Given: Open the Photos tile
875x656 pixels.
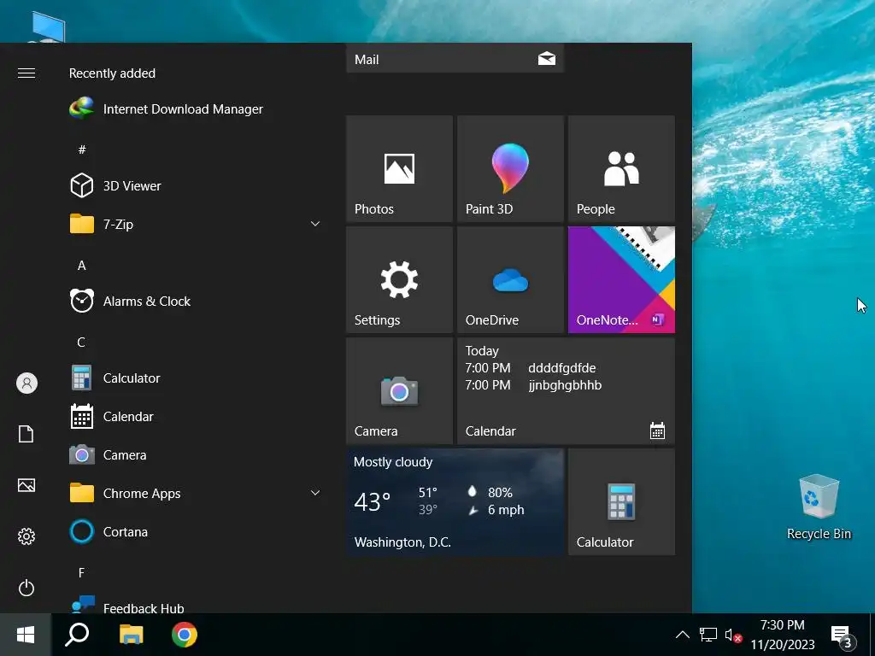Looking at the screenshot, I should point(400,169).
